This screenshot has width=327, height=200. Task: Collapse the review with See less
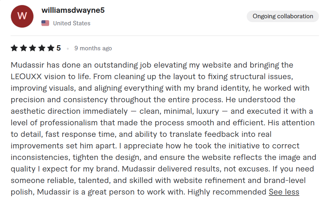coord(284,192)
